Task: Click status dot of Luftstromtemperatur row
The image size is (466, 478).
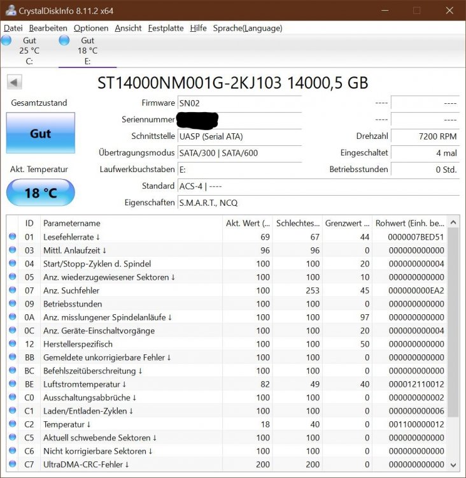Action: (x=13, y=384)
